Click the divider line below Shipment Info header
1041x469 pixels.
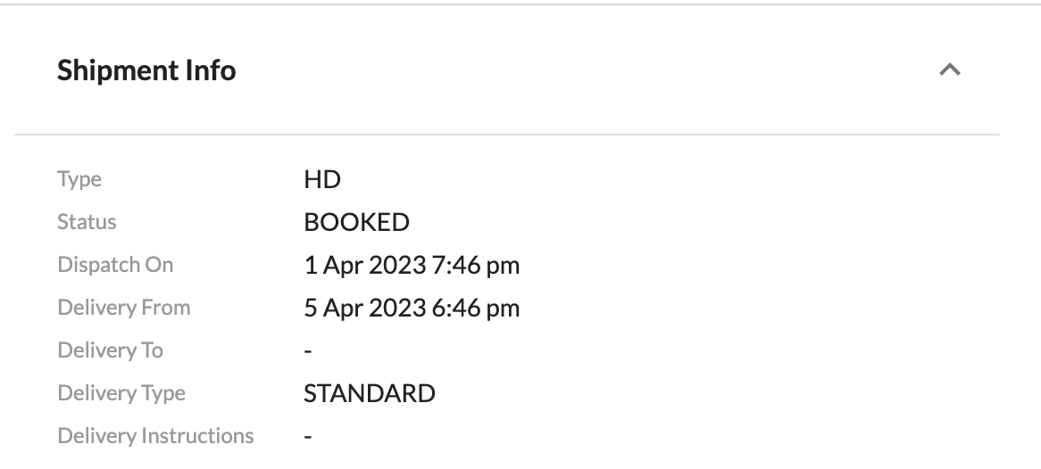(506, 135)
